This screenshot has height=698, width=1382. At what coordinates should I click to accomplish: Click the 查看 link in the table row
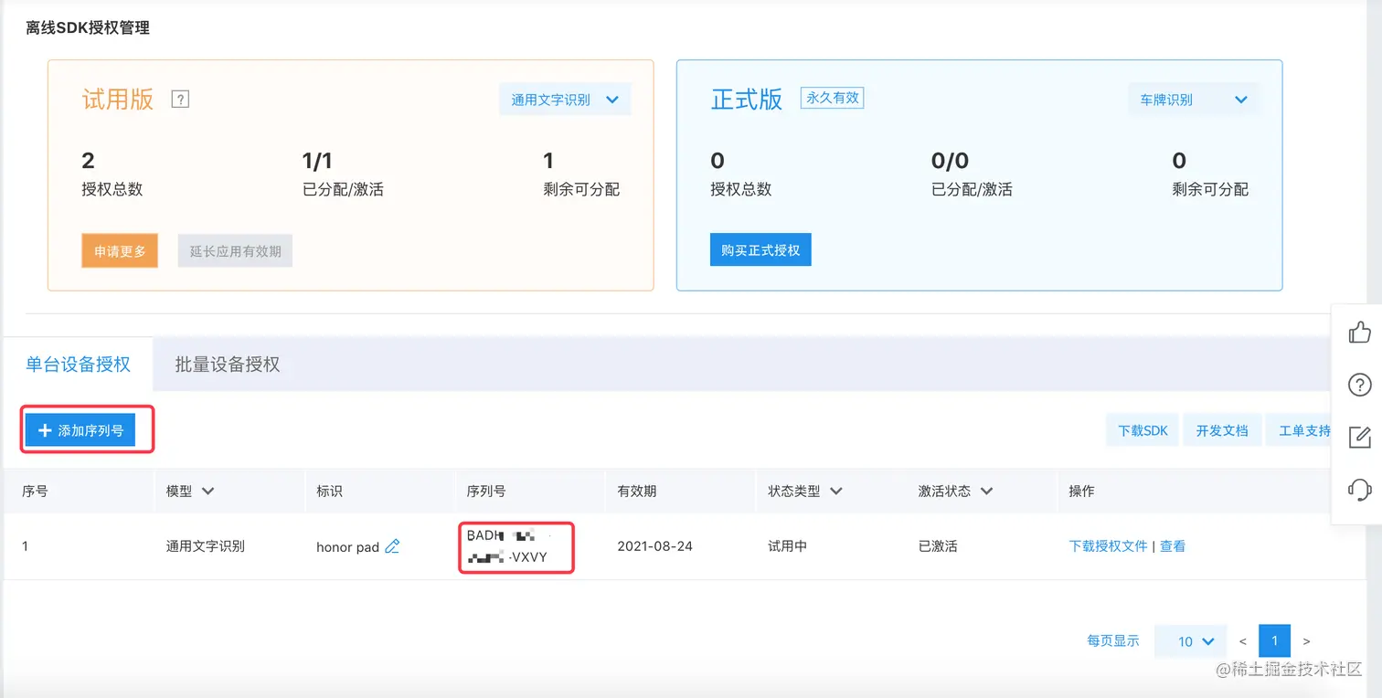(x=1173, y=546)
